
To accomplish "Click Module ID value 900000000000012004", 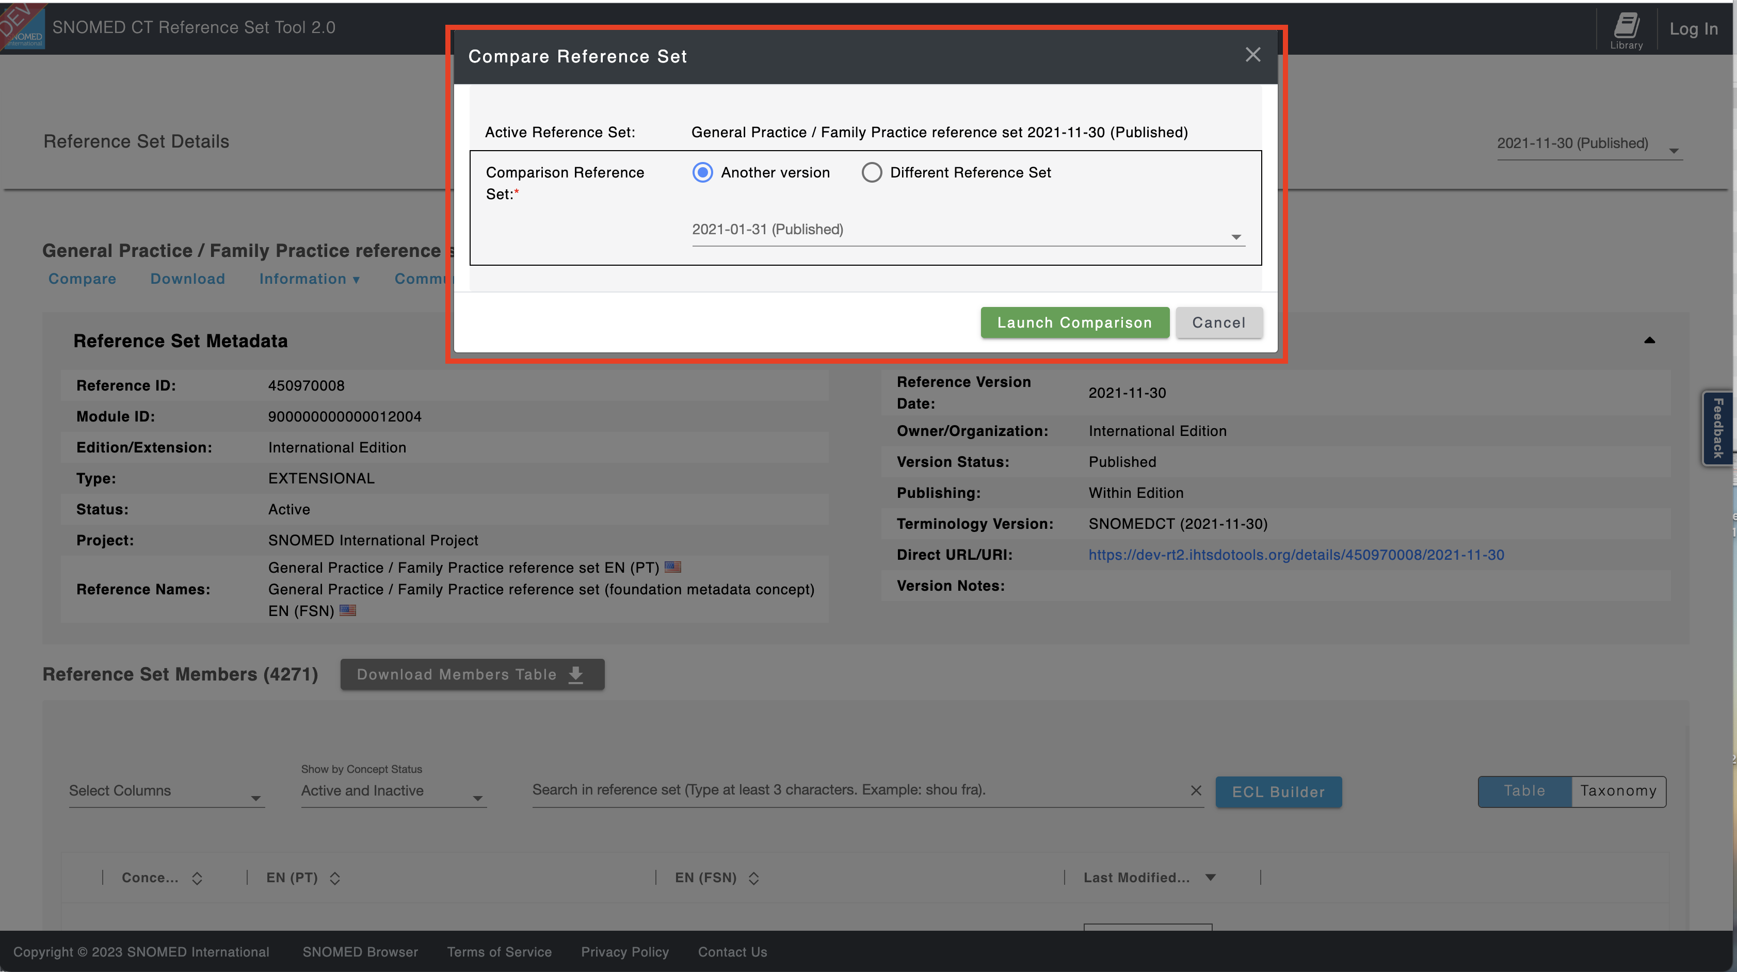I will pos(345,416).
